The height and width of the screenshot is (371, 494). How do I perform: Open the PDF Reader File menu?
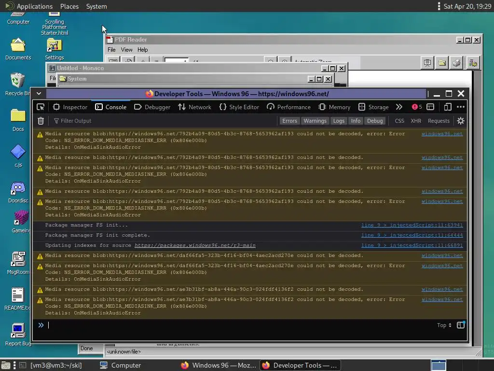111,50
